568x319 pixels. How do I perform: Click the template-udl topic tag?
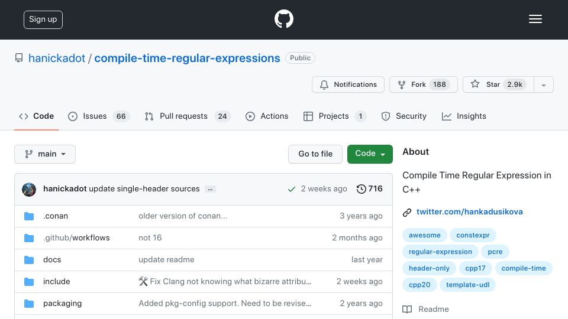[x=467, y=285]
